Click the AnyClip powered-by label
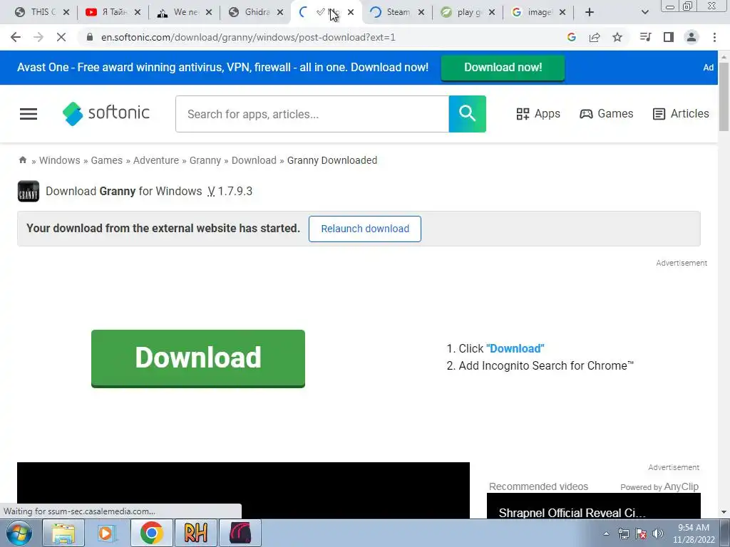This screenshot has width=730, height=547. [659, 486]
